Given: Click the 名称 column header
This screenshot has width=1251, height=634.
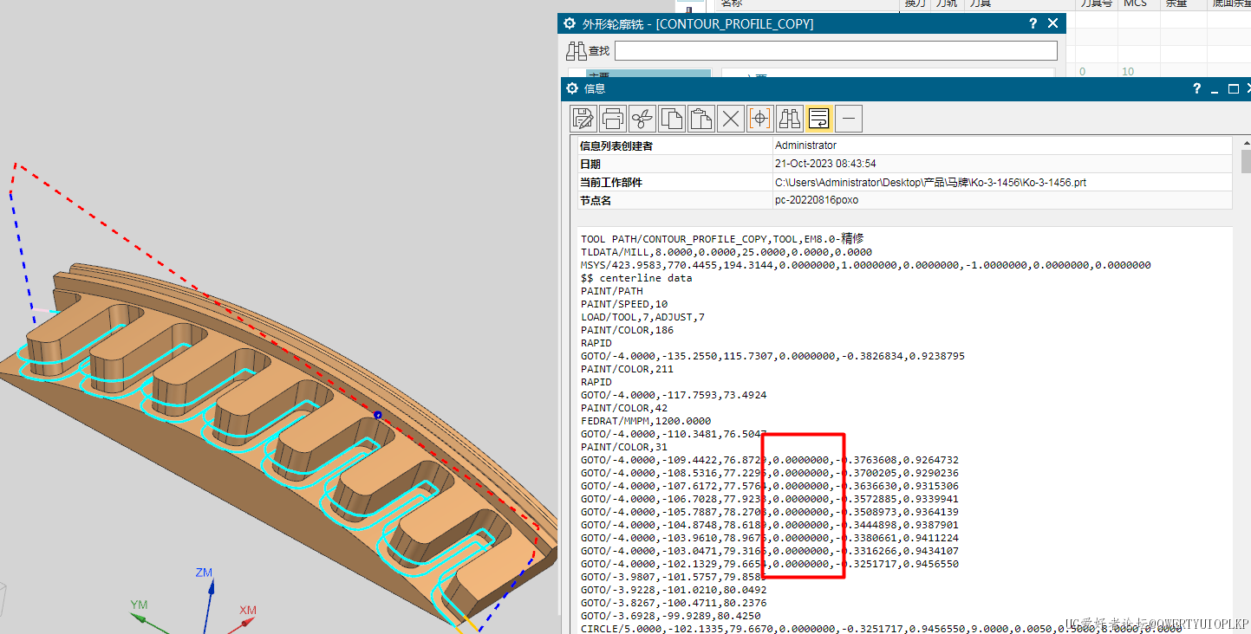Looking at the screenshot, I should click(732, 3).
